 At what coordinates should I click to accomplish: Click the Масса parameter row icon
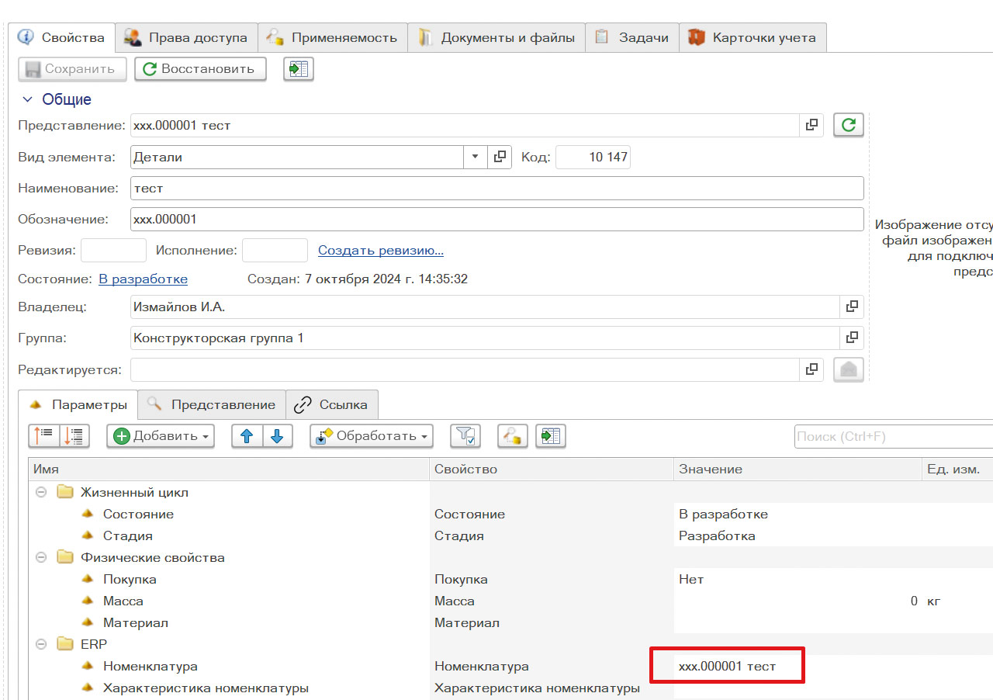88,601
